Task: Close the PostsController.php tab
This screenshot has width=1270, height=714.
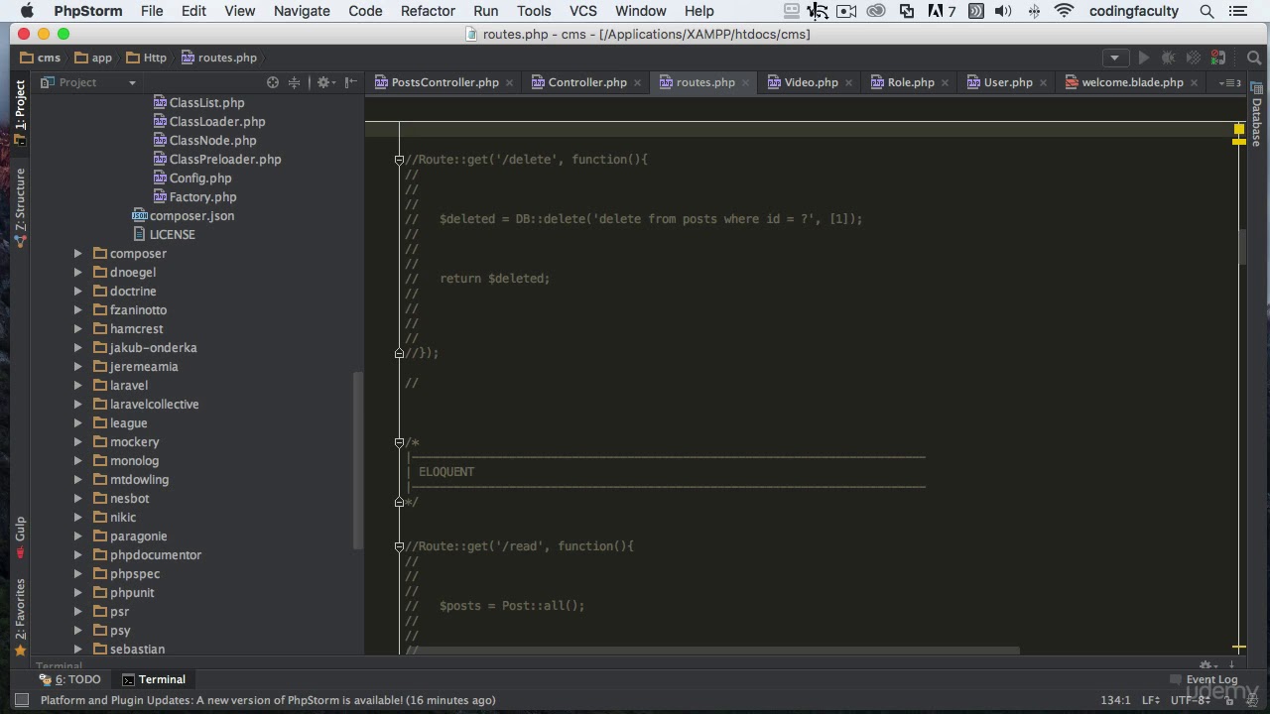Action: coord(509,83)
